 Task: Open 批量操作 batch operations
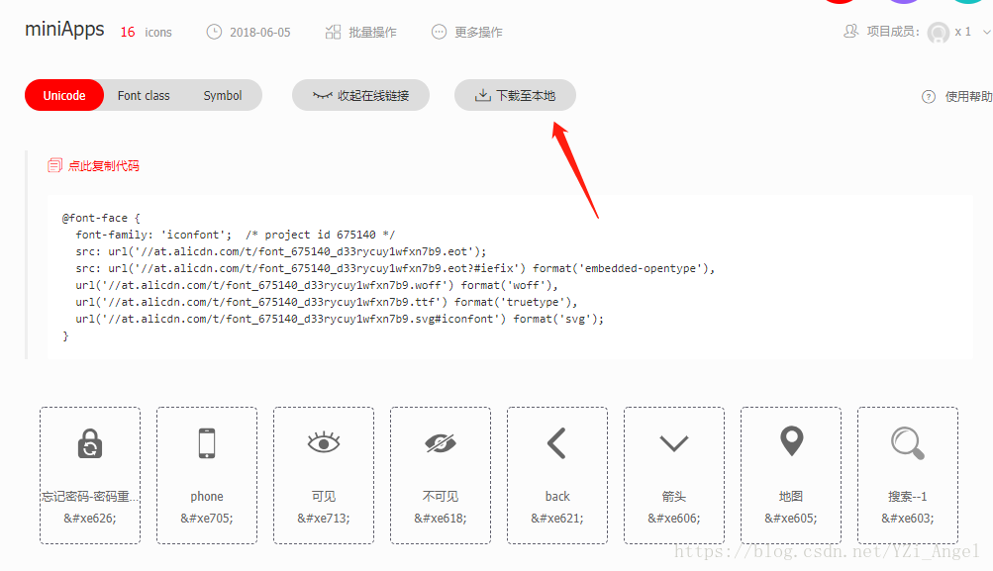(x=360, y=32)
